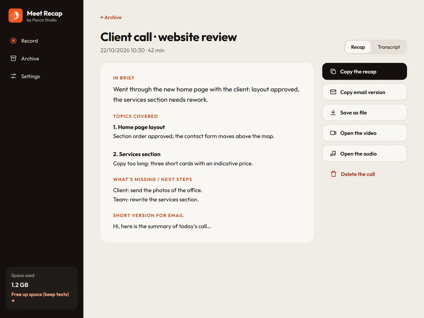Viewport: 424px width, 318px height.
Task: Click the Archive box icon in sidebar
Action: [13, 58]
